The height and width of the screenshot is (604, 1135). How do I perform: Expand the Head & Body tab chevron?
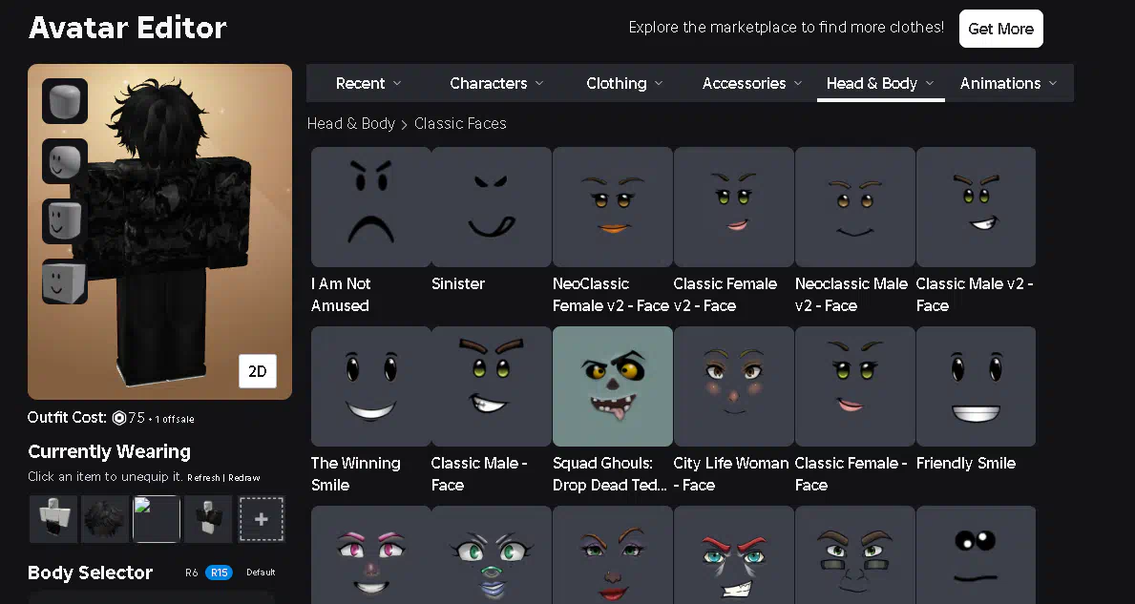click(x=930, y=83)
